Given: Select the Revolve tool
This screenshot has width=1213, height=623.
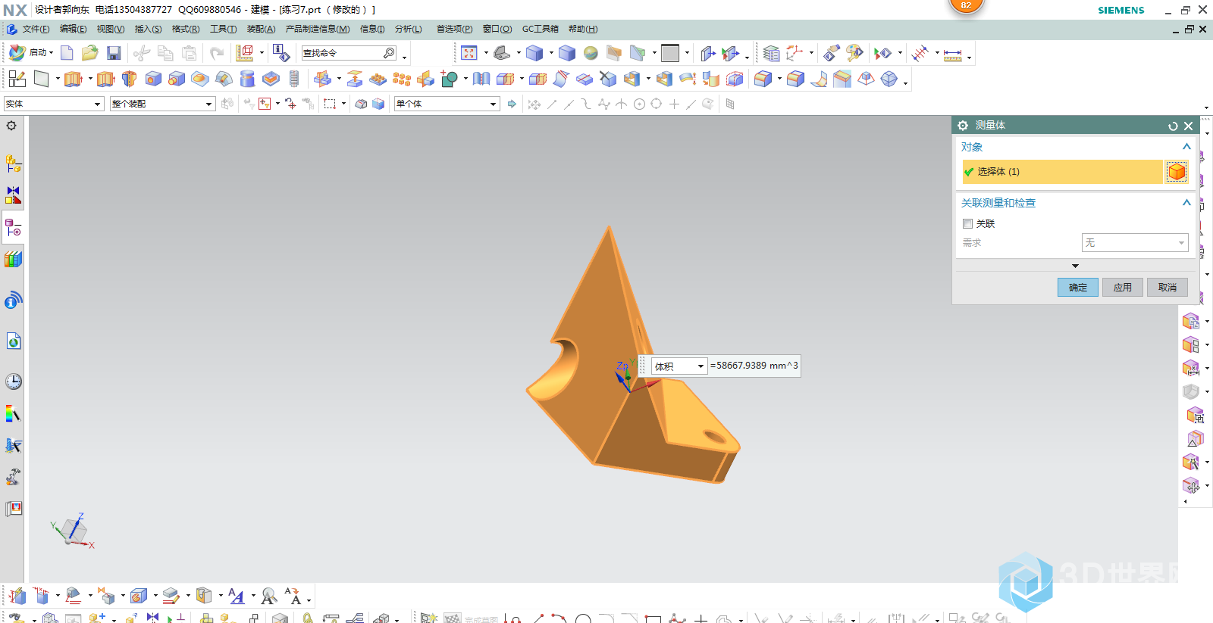Looking at the screenshot, I should (x=130, y=79).
